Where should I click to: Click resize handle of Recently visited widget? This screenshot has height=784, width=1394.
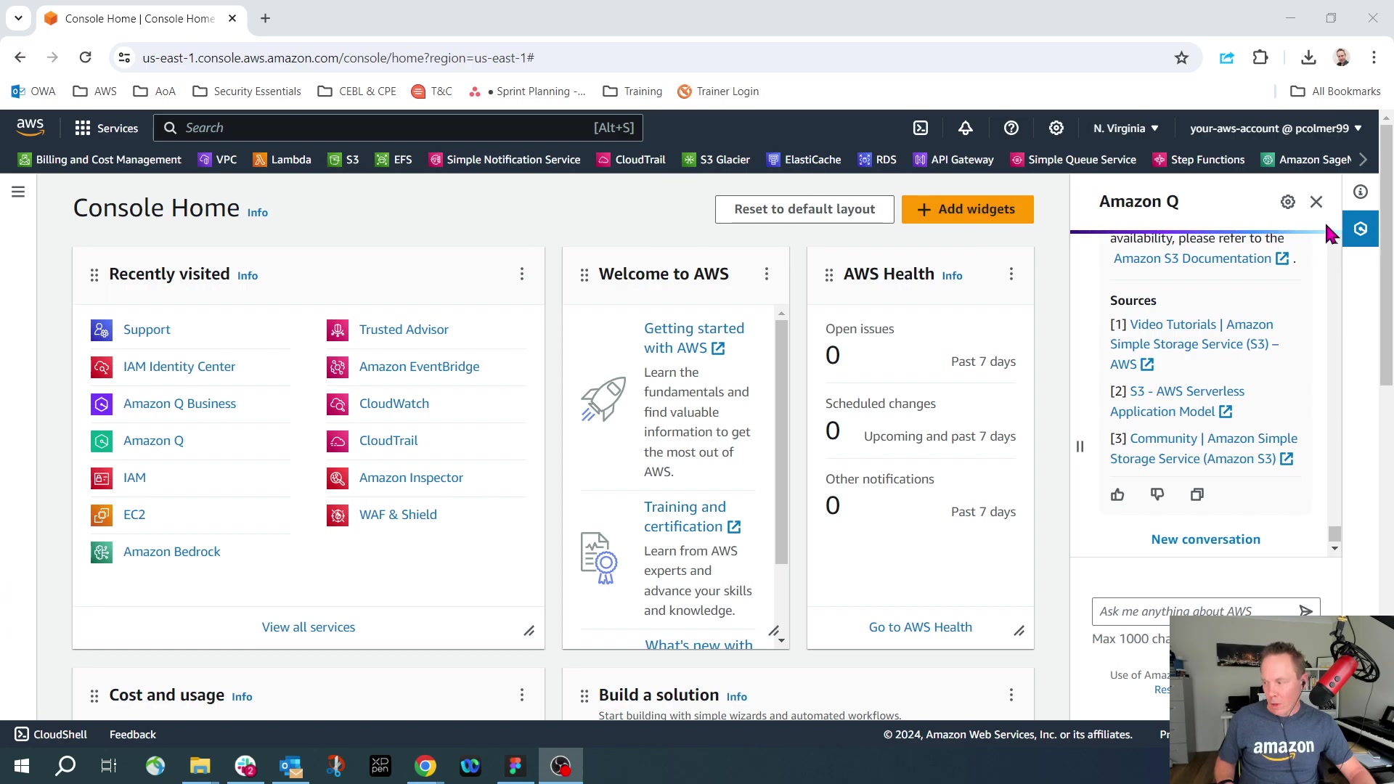(529, 631)
